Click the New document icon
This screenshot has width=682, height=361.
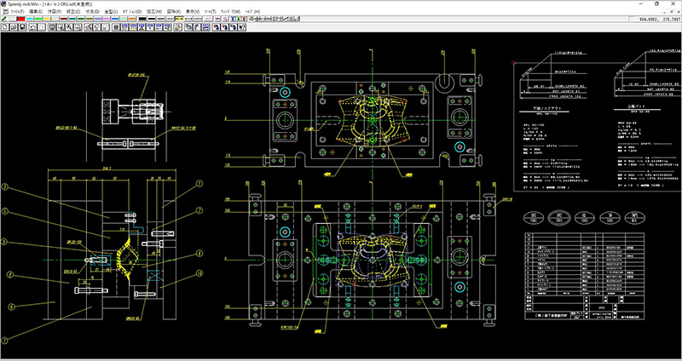coord(5,27)
